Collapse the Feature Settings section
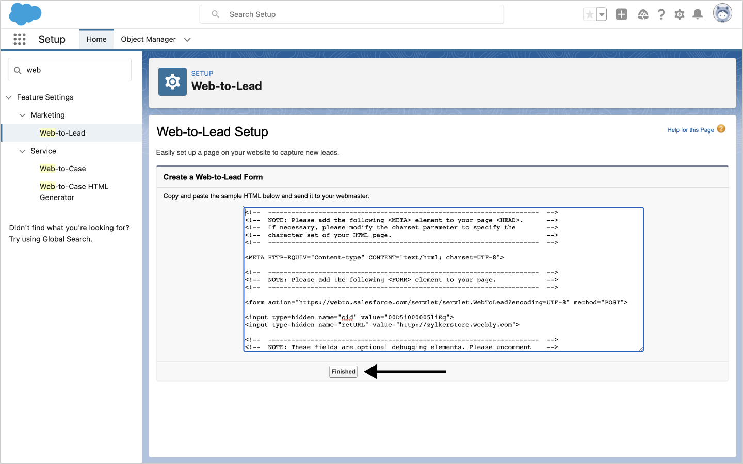 pyautogui.click(x=9, y=97)
